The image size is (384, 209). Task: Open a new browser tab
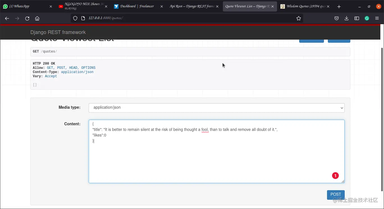pos(339,6)
